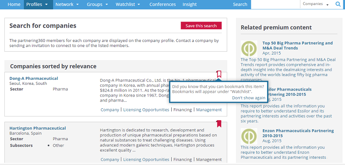Click Hartington 'Subsectors' label
The height and width of the screenshot is (165, 345).
21,145
